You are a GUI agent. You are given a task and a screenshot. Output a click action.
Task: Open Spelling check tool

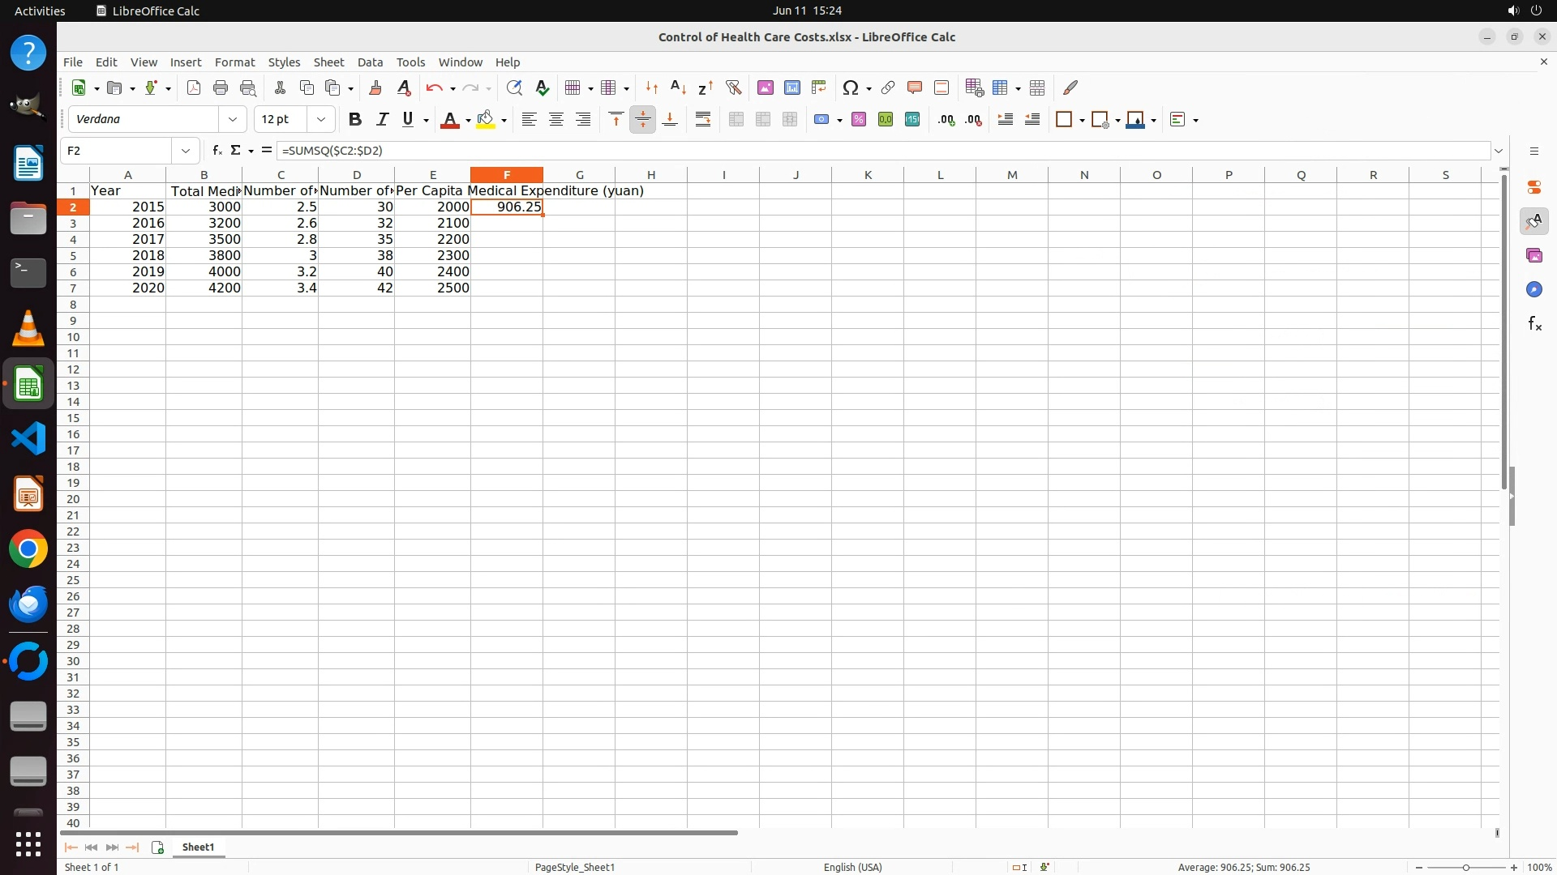pos(543,88)
